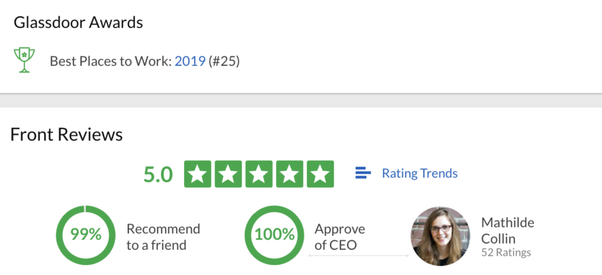Click the 99% recommend circle chart
Screen dimensions: 602x275
[86, 235]
